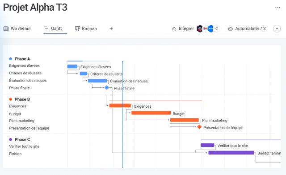
Task: Click the Automatiser robot icon
Action: pos(230,28)
